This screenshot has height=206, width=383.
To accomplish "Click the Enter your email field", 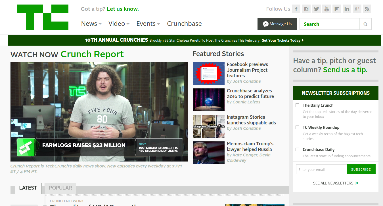I will 321,169.
